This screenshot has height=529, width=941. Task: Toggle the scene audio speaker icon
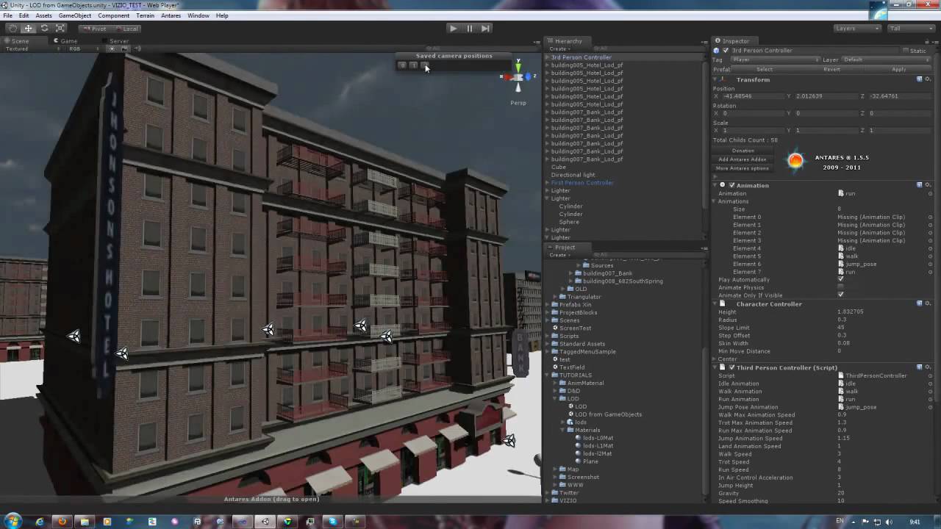click(137, 49)
